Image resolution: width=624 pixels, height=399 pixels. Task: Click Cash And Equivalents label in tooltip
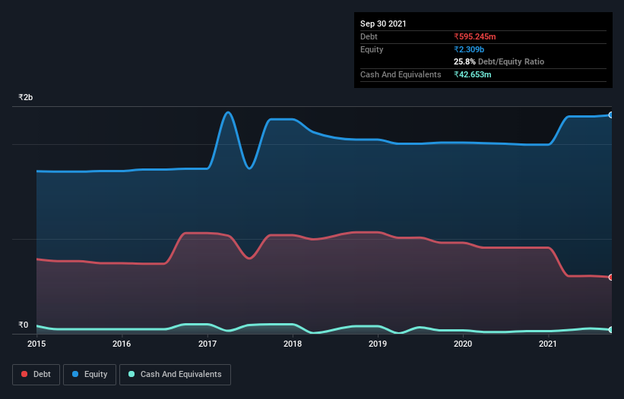click(x=401, y=74)
